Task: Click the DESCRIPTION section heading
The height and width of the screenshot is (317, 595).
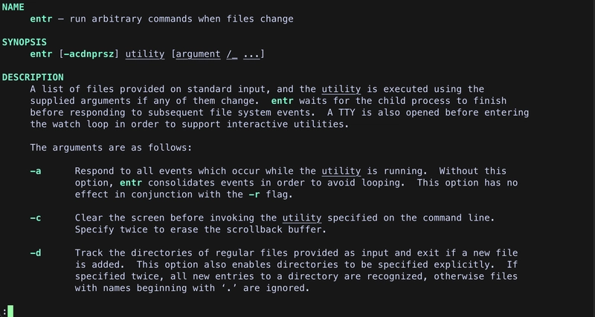Action: click(x=33, y=77)
